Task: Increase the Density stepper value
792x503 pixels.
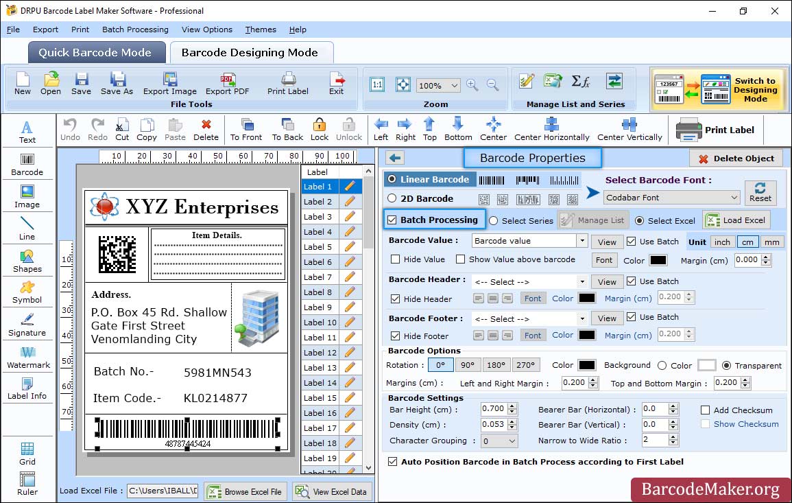Action: 513,421
